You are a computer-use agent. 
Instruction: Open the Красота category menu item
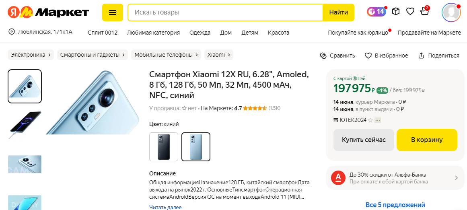(278, 33)
